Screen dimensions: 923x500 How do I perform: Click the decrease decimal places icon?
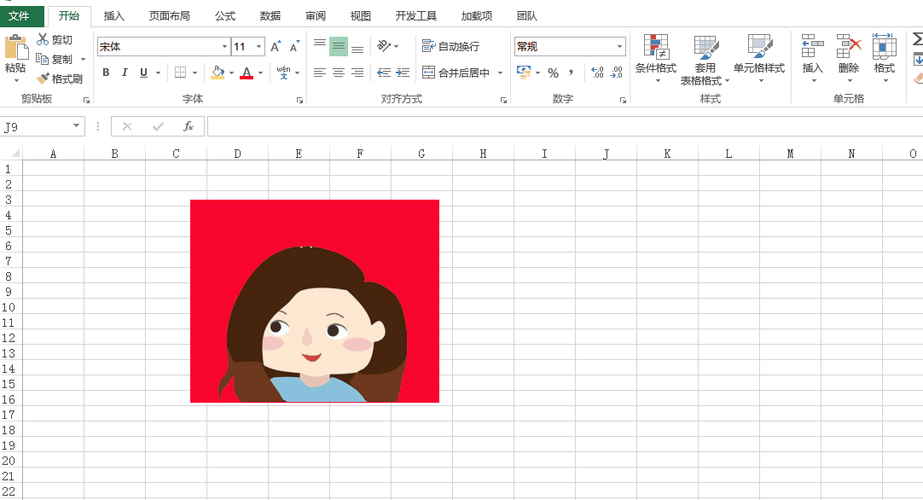pyautogui.click(x=616, y=73)
